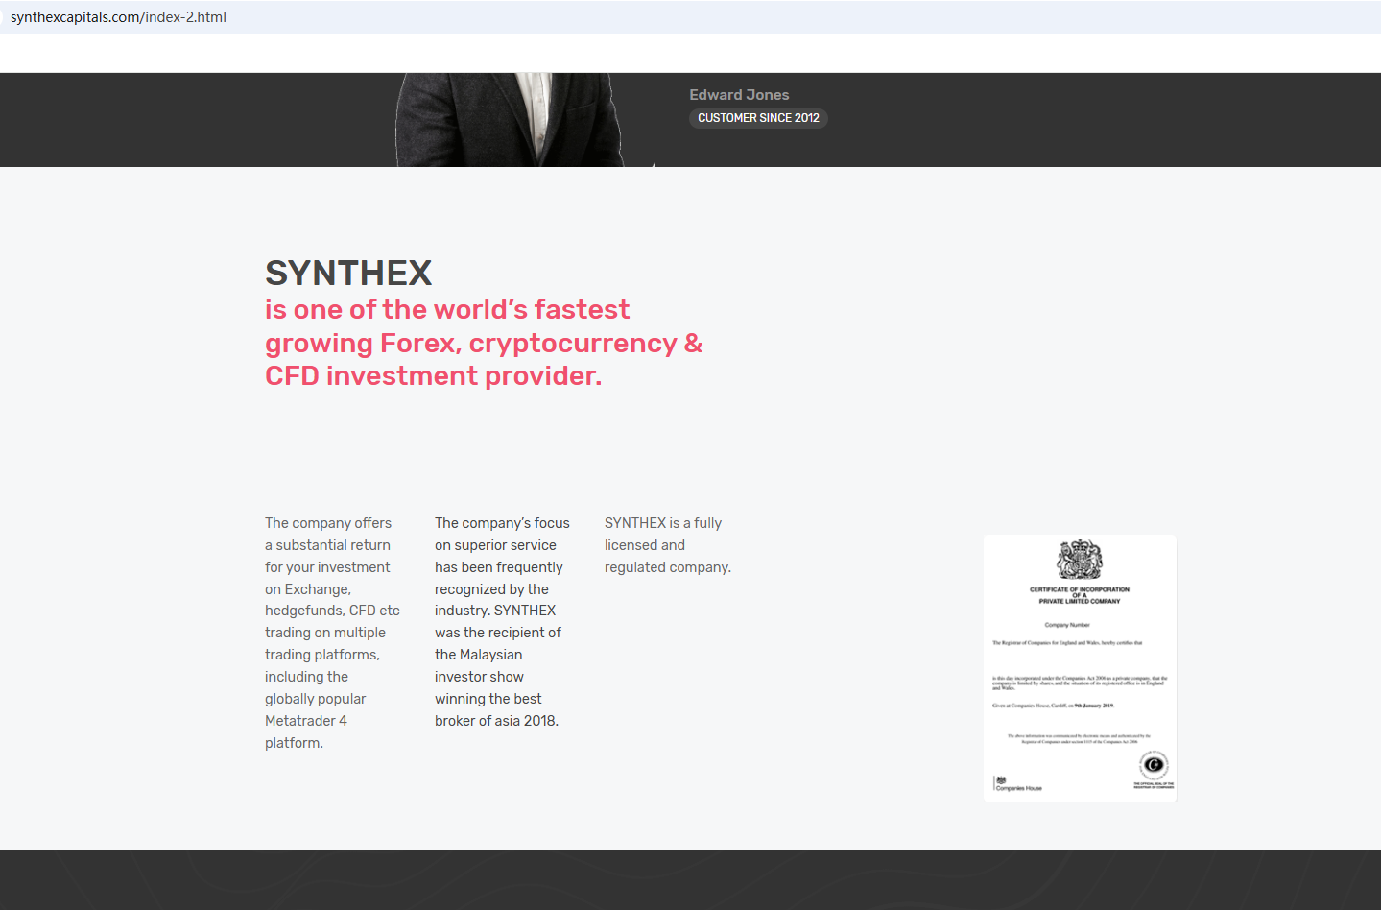
Task: Open the certificate of incorporation thumbnail
Action: click(x=1080, y=668)
